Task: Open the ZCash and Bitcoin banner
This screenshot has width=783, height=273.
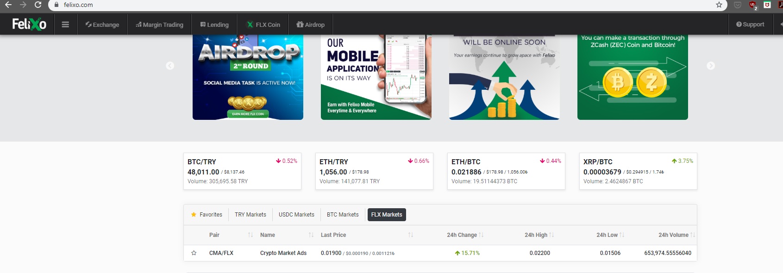Action: tap(633, 77)
